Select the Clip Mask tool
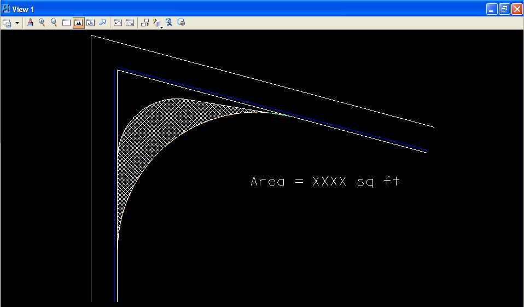This screenshot has width=524, height=307. (181, 22)
